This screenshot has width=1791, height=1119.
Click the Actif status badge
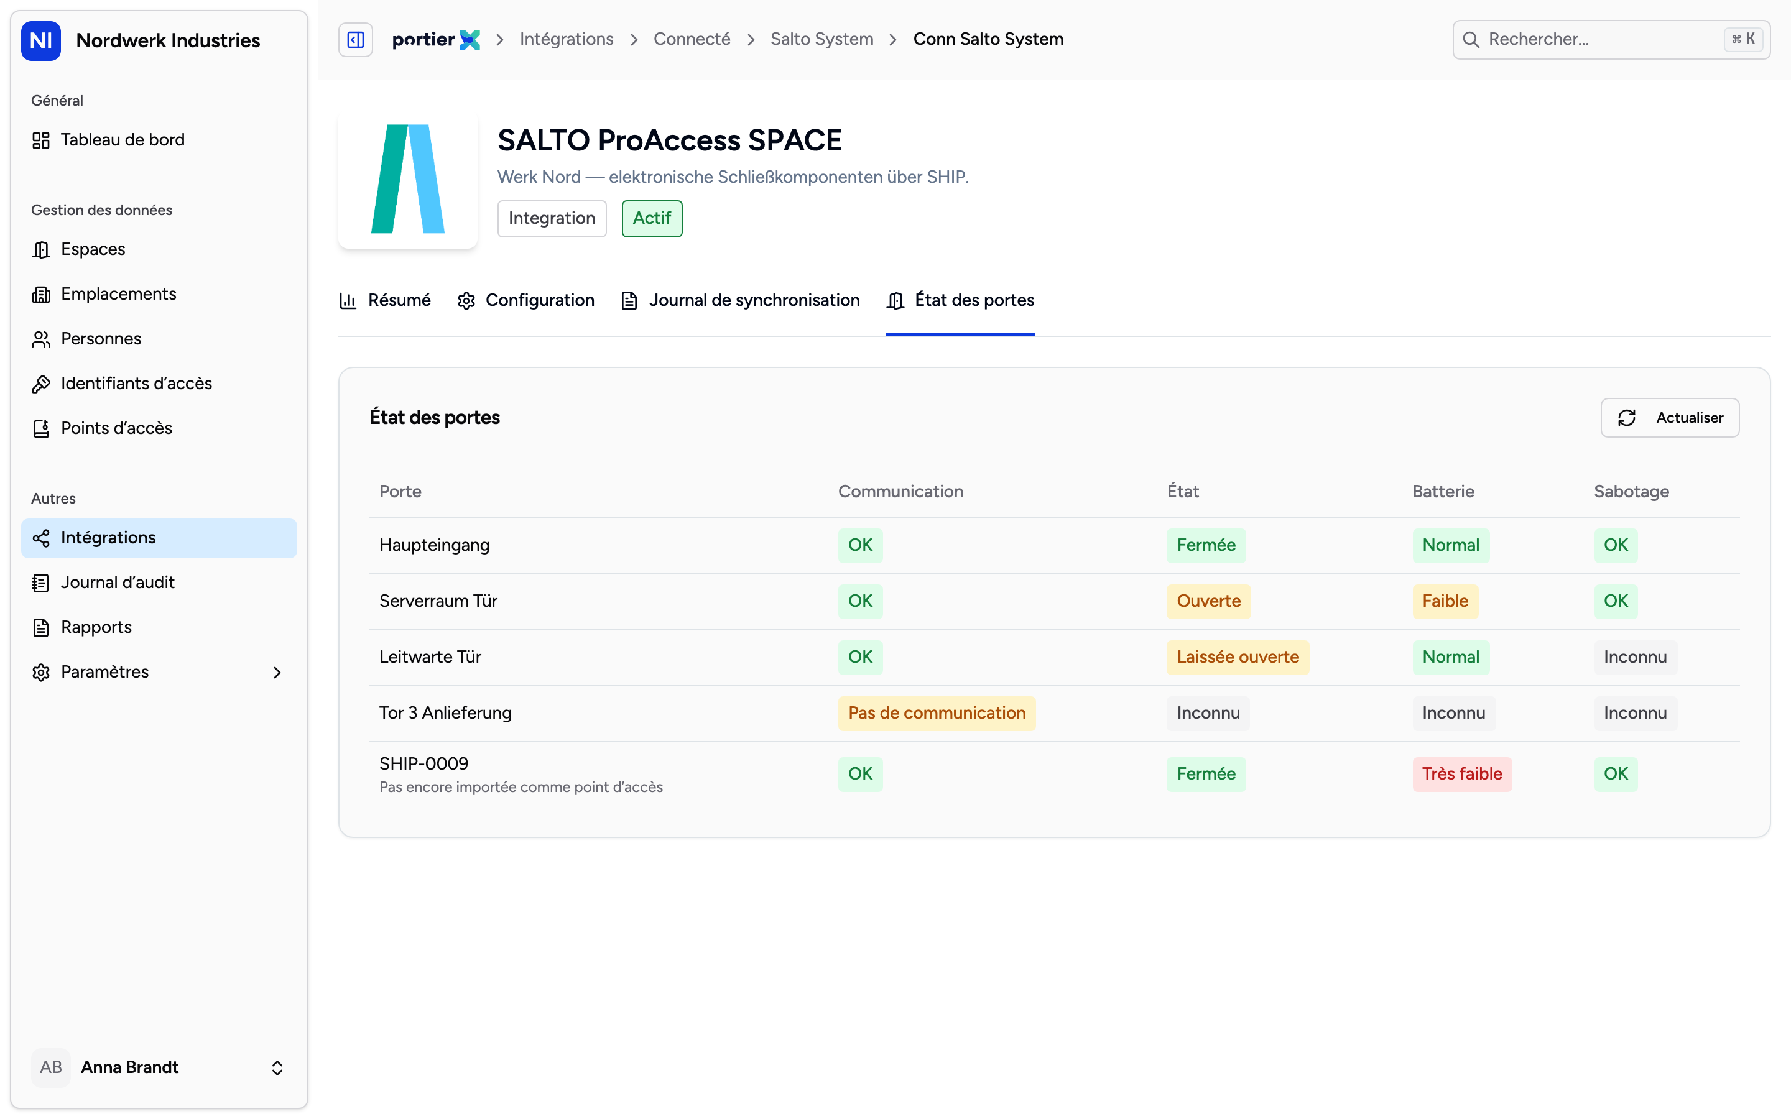coord(652,218)
